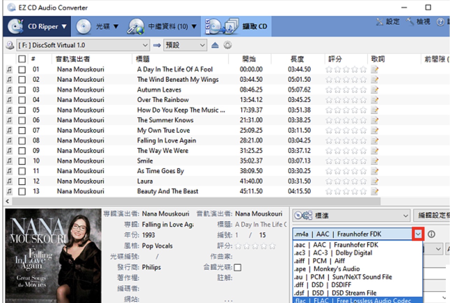Click music note icon of track 09
Viewport: 450px width, 303px height.
click(x=9, y=151)
